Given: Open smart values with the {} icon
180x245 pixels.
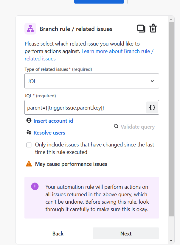Looking at the screenshot, I should pyautogui.click(x=152, y=107).
